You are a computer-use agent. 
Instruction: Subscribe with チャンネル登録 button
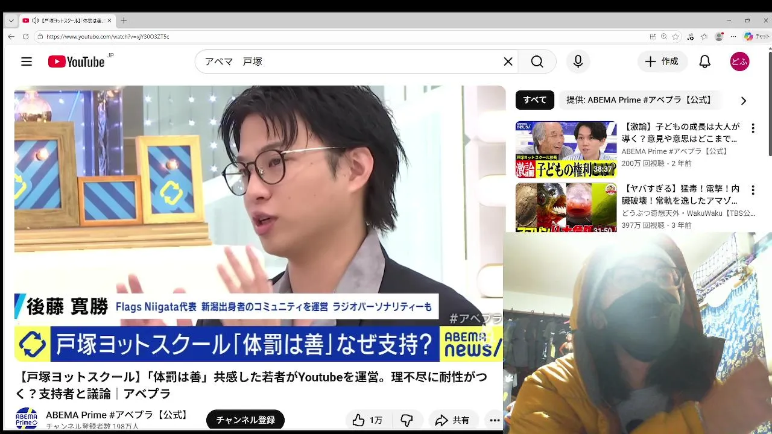click(x=245, y=420)
